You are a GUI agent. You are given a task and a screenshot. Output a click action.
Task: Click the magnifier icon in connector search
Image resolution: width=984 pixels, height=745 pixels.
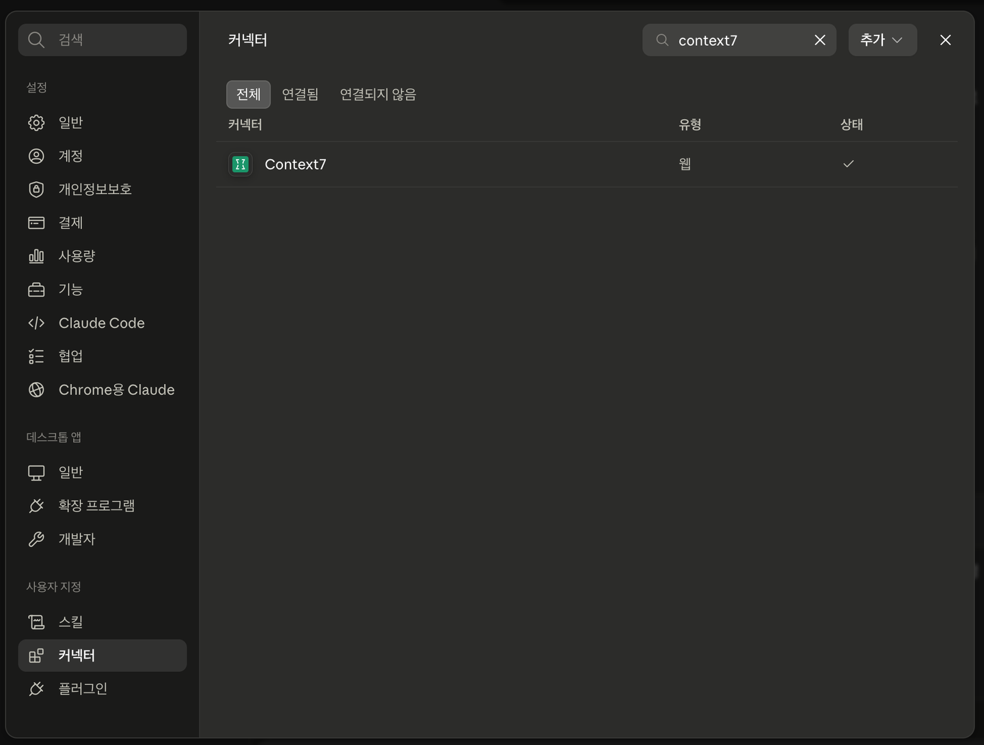point(662,40)
